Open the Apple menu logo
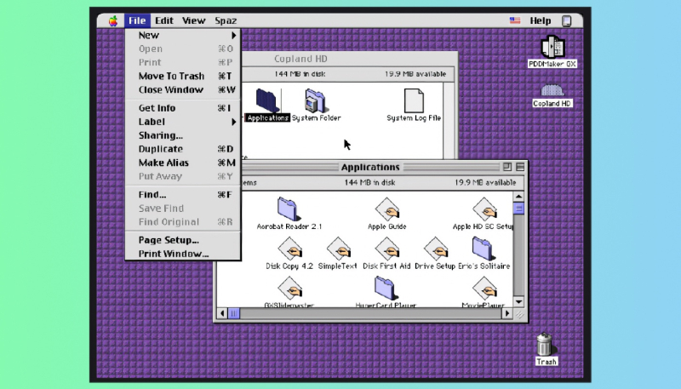The width and height of the screenshot is (681, 389). tap(113, 20)
